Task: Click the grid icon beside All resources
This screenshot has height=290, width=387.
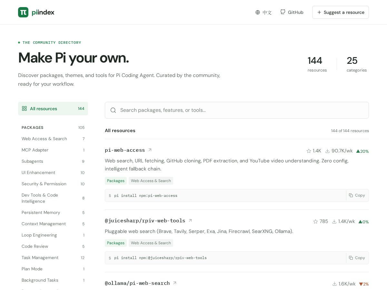Action: pyautogui.click(x=24, y=109)
